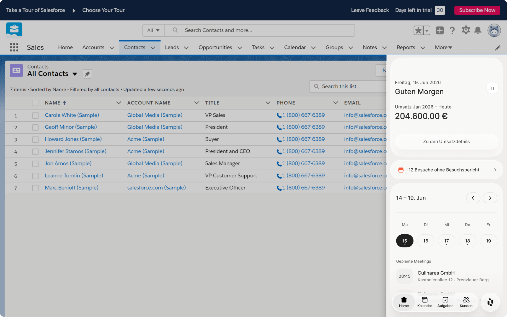The width and height of the screenshot is (507, 317).
Task: Click phone icon in Marc Benioff row
Action: click(x=279, y=188)
